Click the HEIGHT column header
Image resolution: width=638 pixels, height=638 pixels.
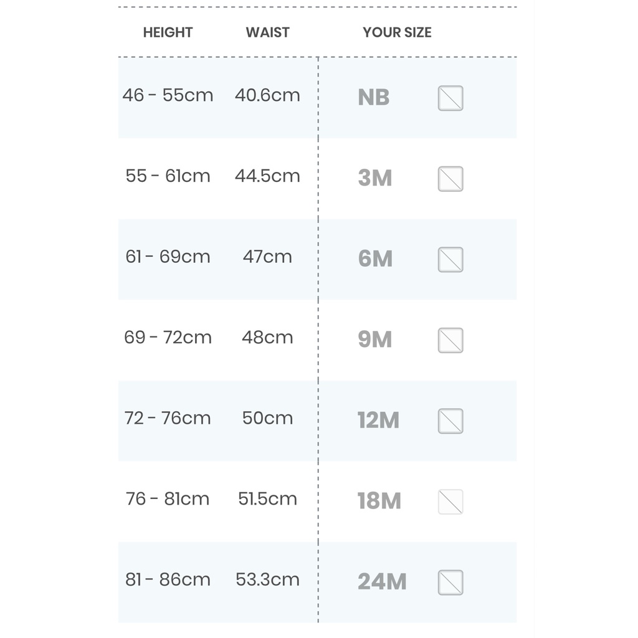[x=168, y=32]
